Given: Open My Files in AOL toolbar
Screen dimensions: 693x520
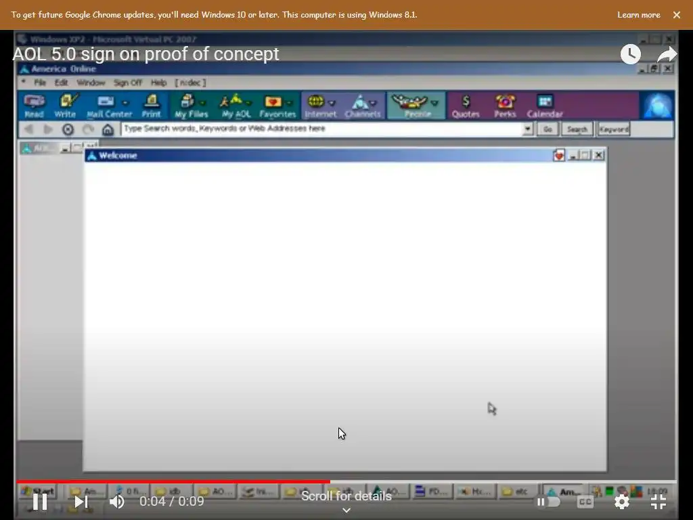Looking at the screenshot, I should click(191, 106).
